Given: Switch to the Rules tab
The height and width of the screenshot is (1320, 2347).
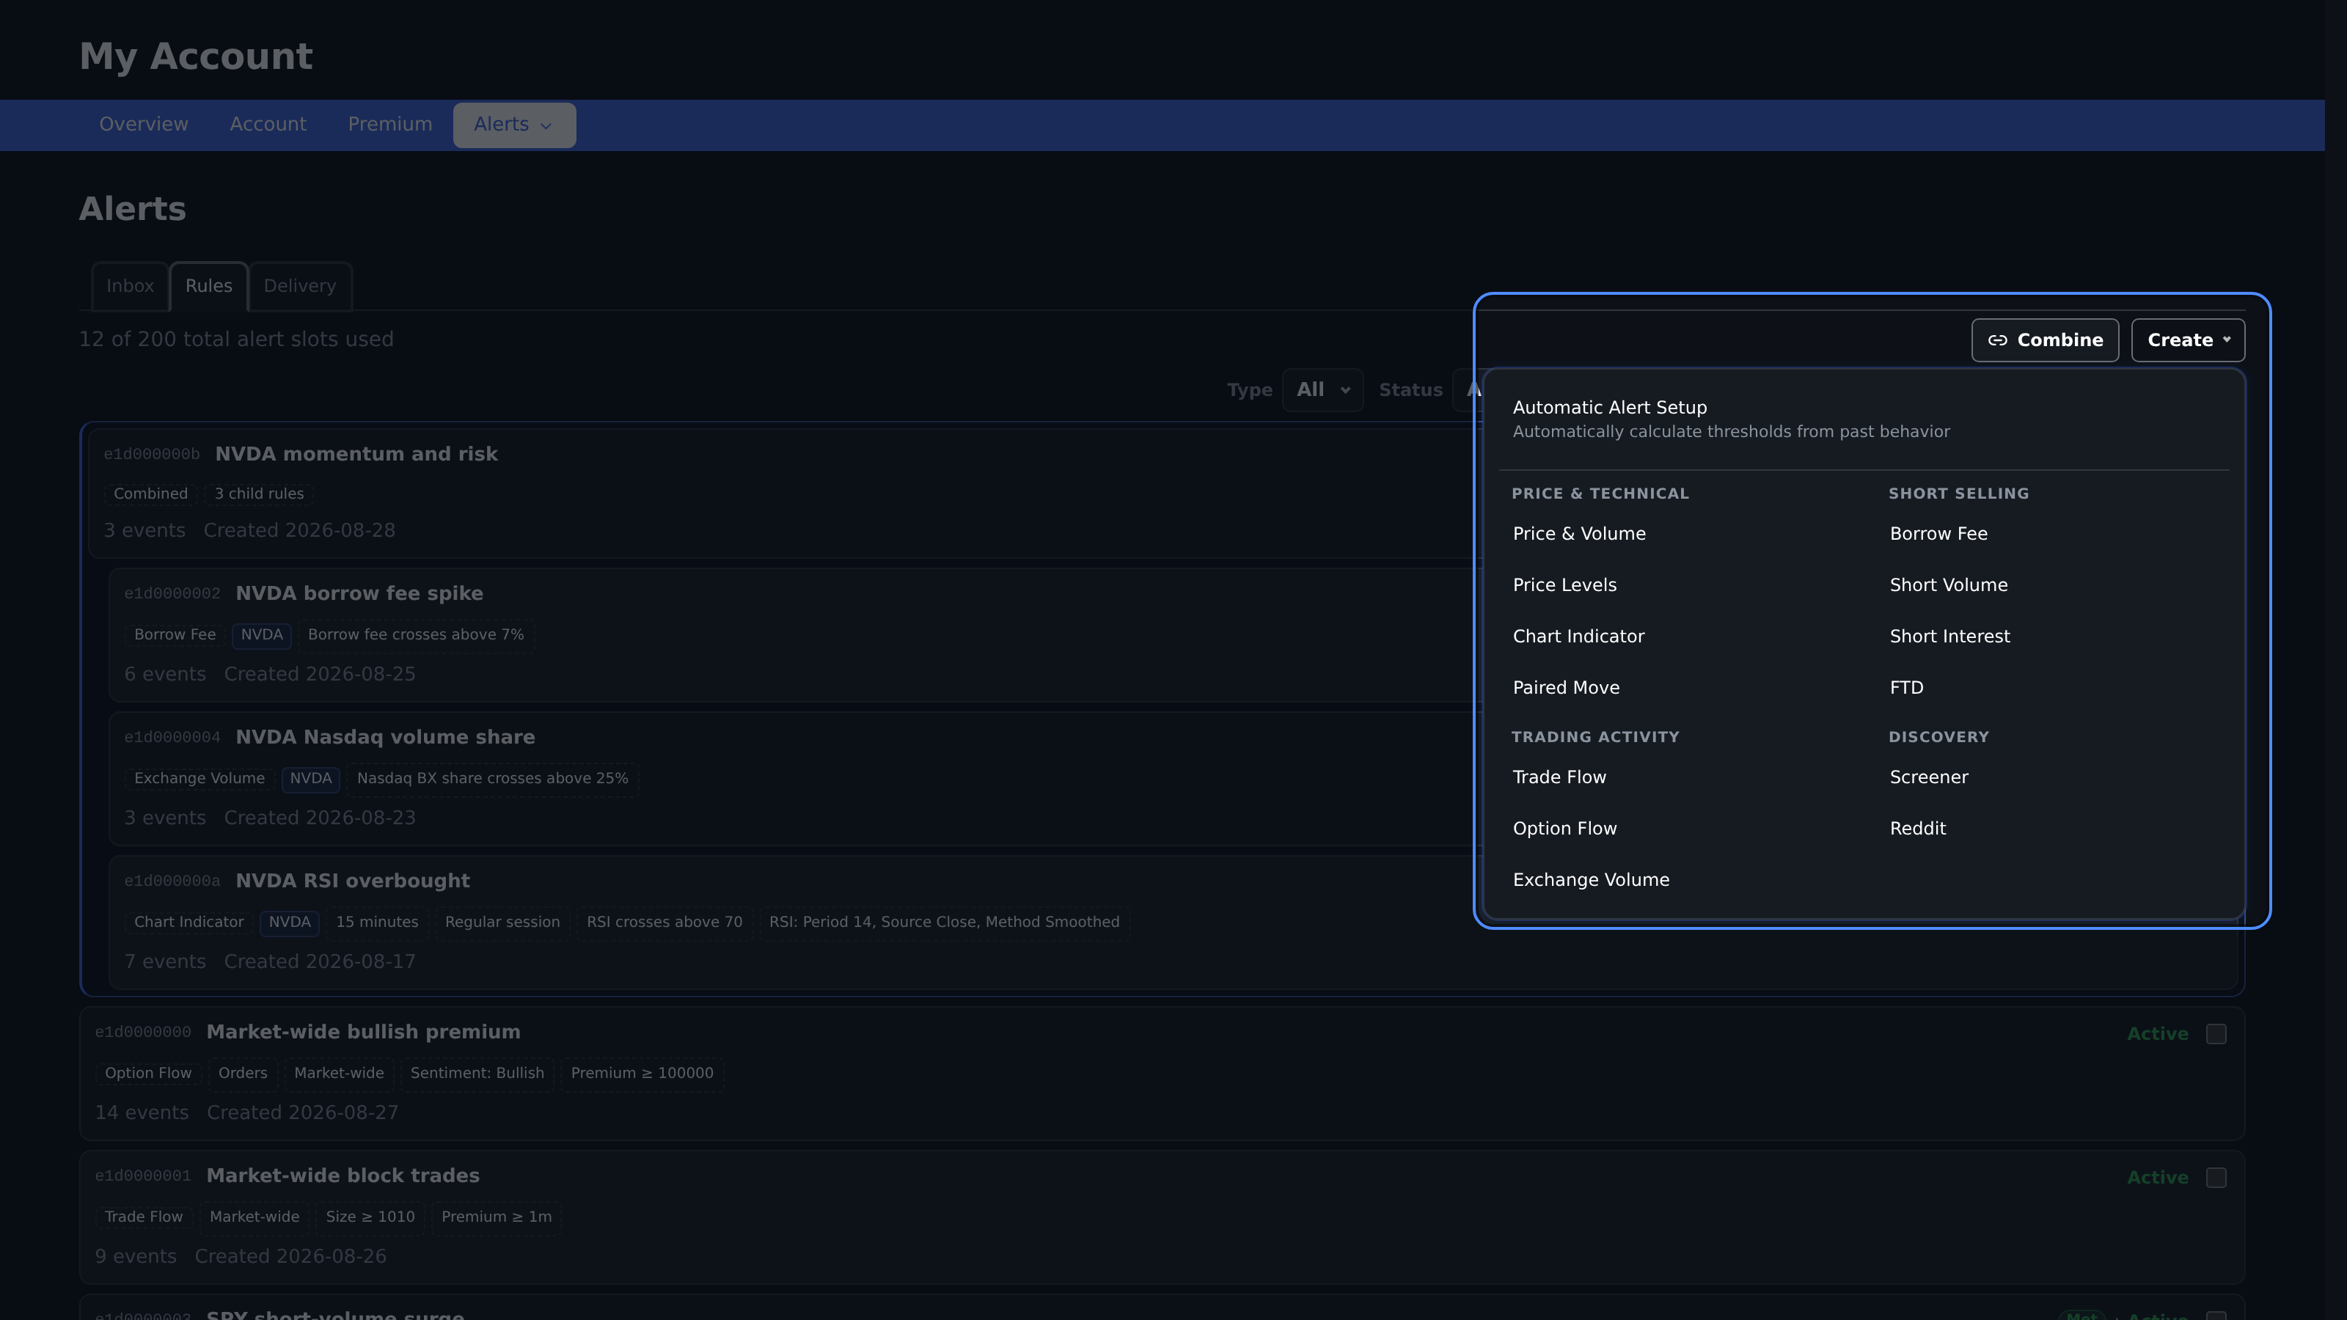Looking at the screenshot, I should tap(208, 286).
